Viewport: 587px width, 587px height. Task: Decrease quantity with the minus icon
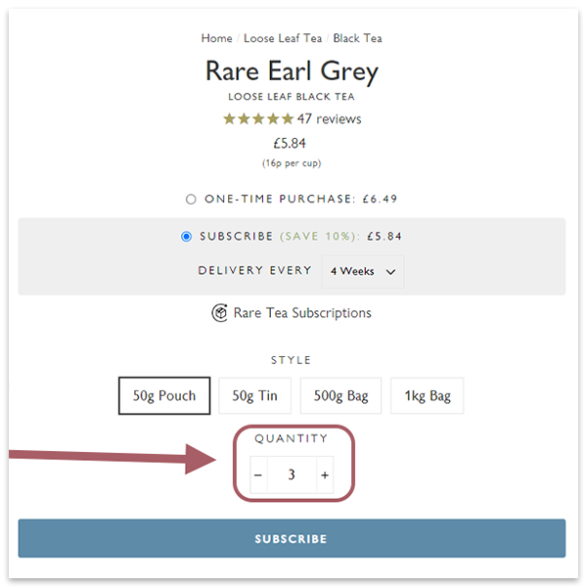tap(258, 474)
